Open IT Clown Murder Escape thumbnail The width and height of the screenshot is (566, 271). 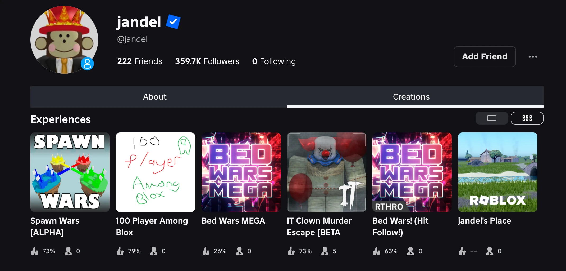(x=327, y=172)
